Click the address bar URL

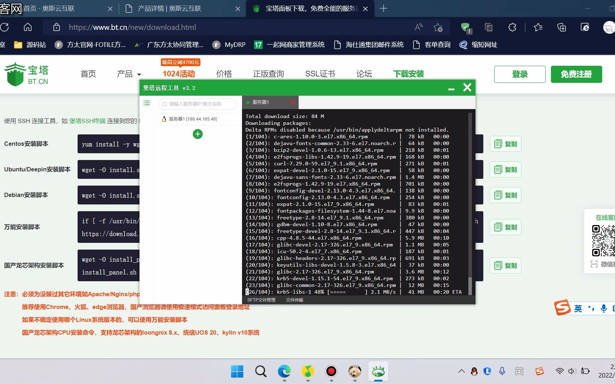click(132, 27)
